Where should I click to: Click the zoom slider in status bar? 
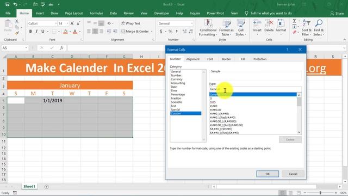point(320,193)
